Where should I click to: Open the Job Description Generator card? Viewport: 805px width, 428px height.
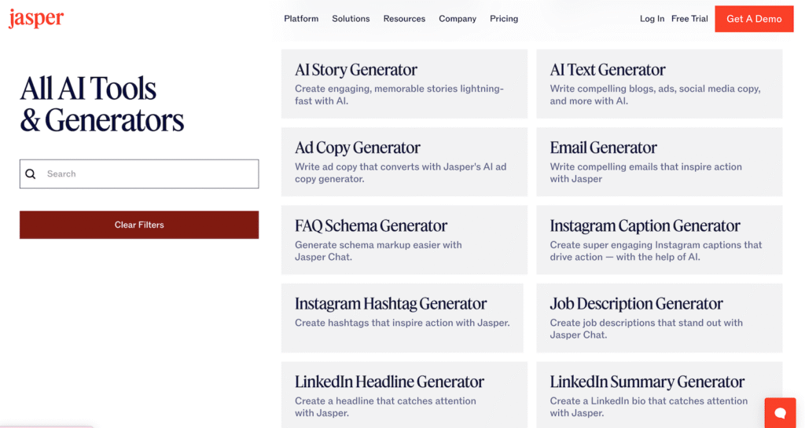[x=659, y=317]
